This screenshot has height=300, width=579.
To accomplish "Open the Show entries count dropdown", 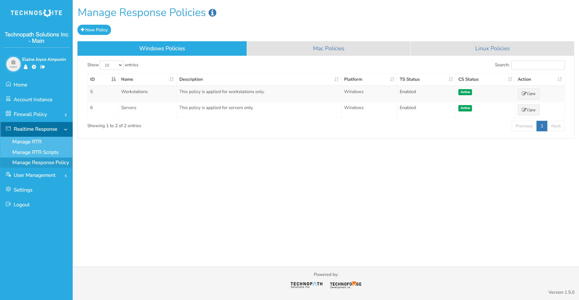I will (112, 65).
